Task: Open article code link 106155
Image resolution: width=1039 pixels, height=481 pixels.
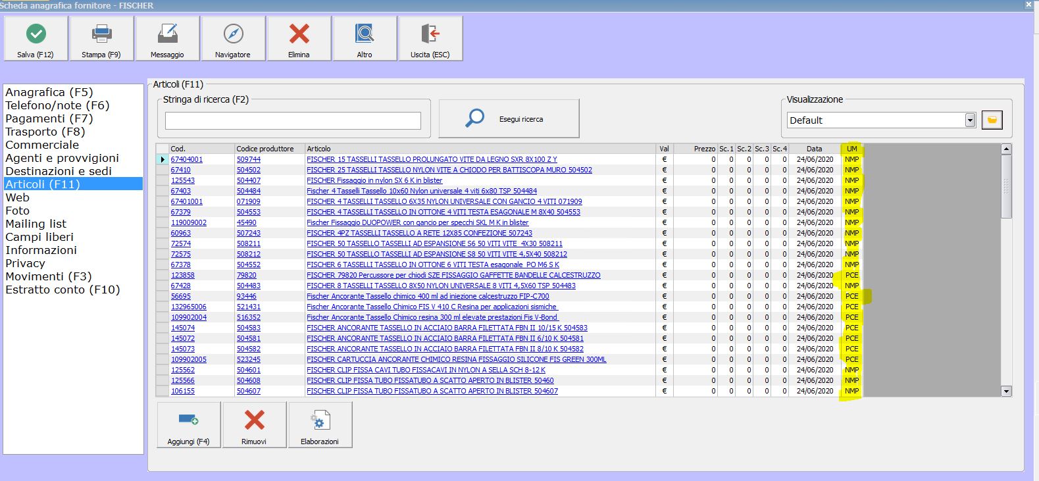Action: 183,391
